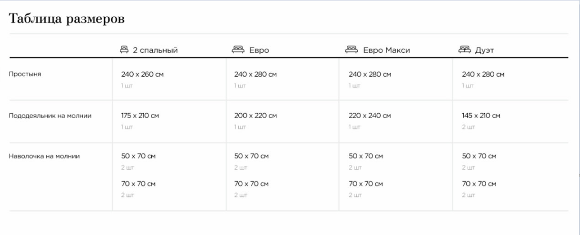This screenshot has width=580, height=235.
Task: Click the Евро column header text
Action: (x=259, y=50)
